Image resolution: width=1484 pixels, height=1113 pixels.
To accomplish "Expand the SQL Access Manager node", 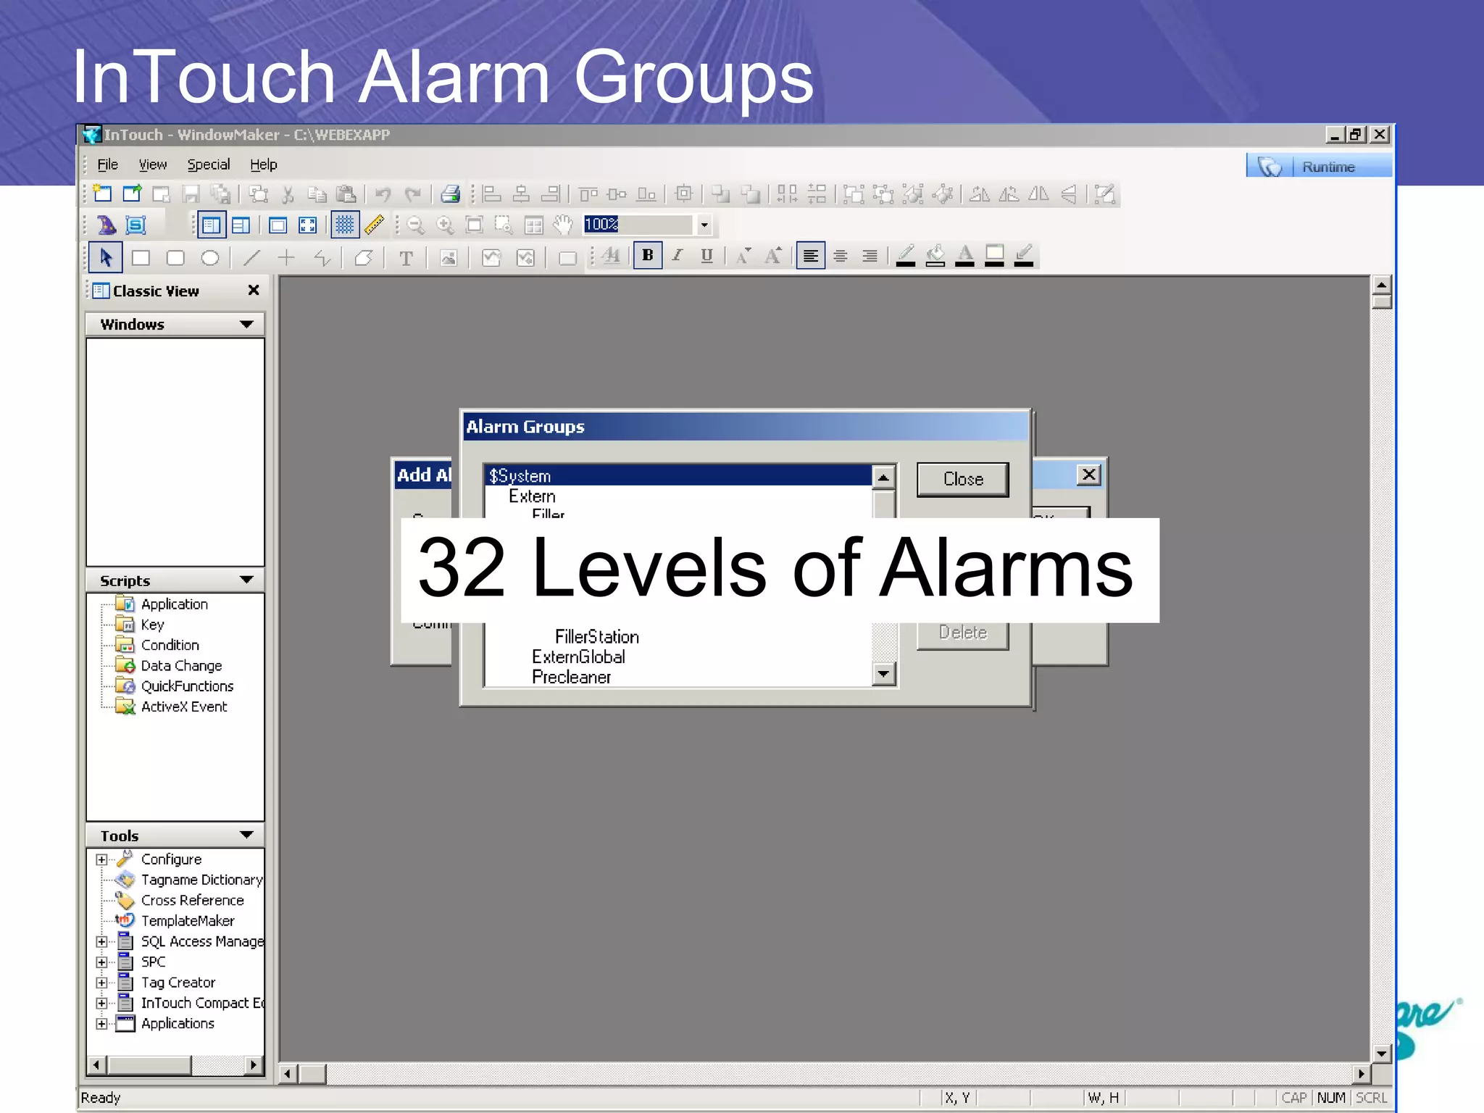I will point(101,941).
